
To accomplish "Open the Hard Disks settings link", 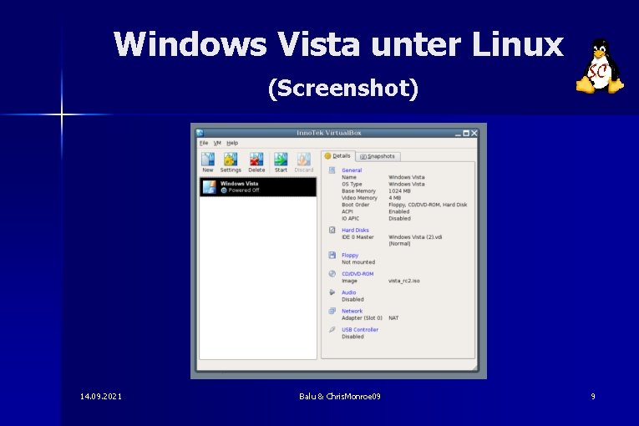I will coord(355,231).
